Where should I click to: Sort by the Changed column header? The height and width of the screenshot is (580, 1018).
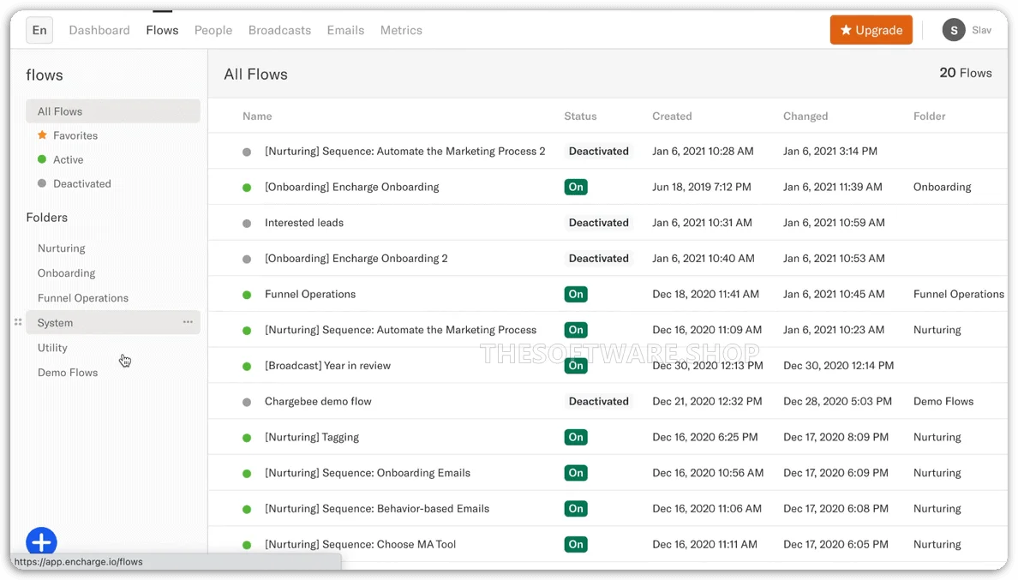tap(805, 117)
